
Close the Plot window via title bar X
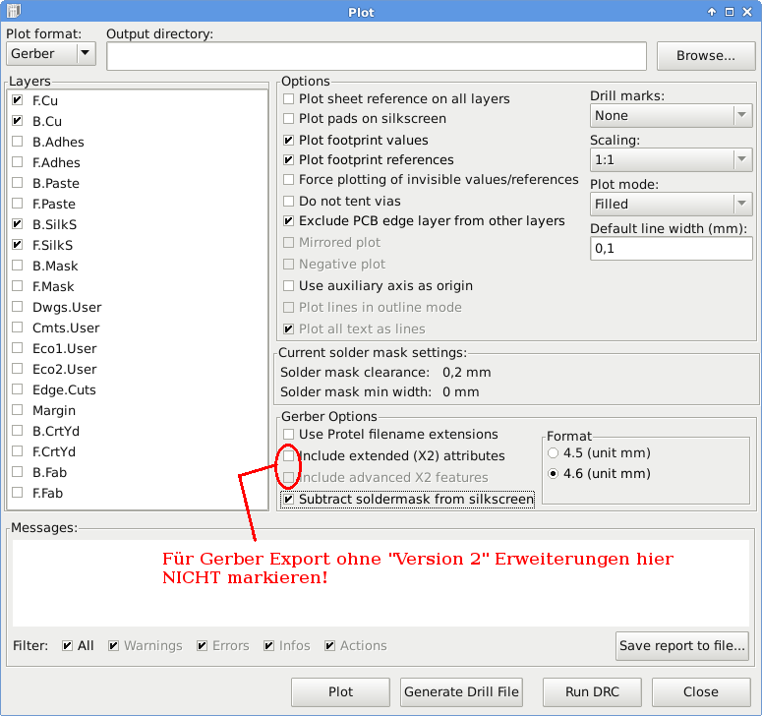click(747, 12)
